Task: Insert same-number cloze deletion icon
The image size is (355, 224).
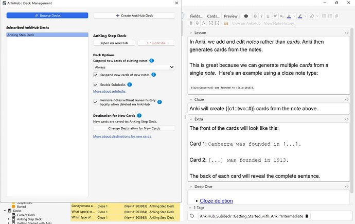Action: point(217,23)
